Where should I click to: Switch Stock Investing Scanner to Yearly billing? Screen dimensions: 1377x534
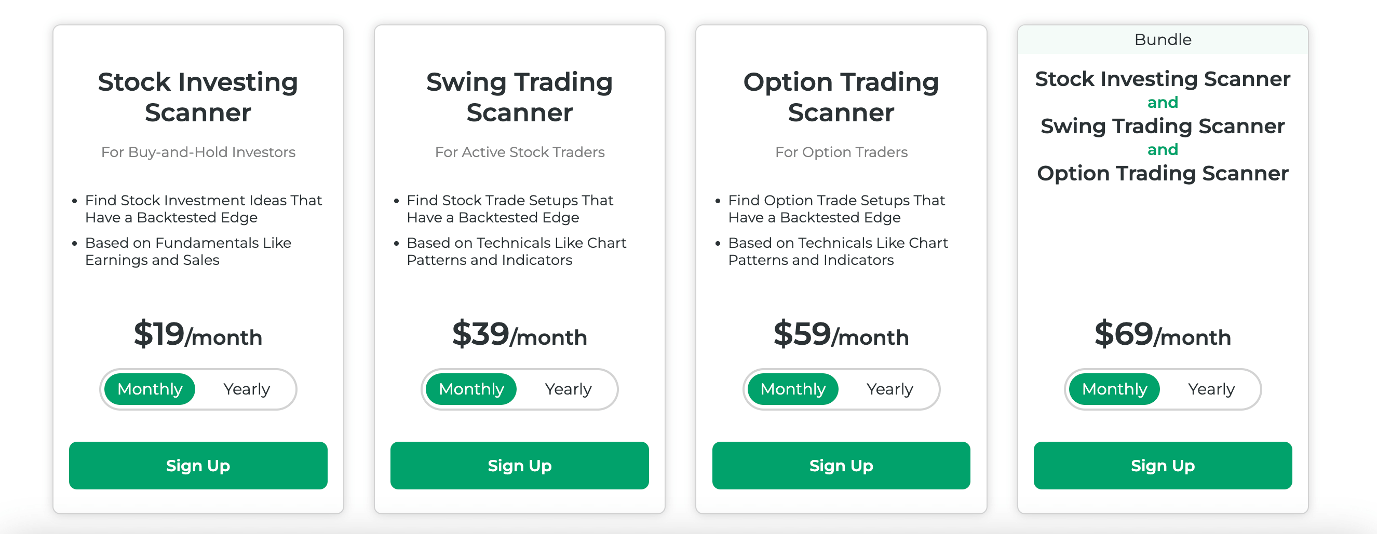[247, 389]
